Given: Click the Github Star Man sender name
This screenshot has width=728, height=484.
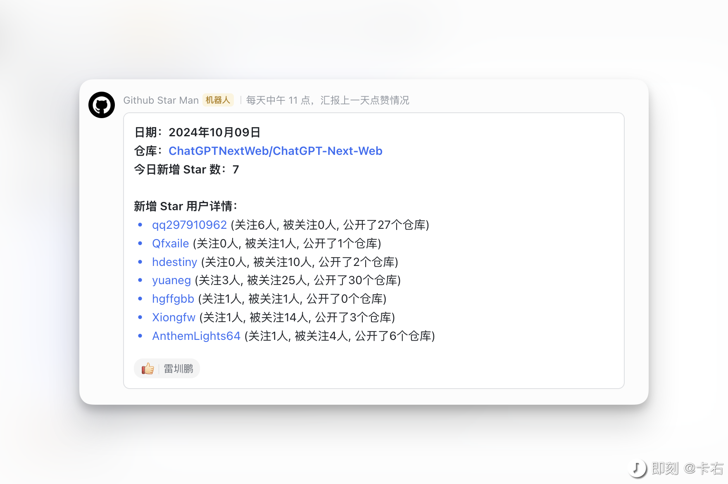Looking at the screenshot, I should 161,100.
